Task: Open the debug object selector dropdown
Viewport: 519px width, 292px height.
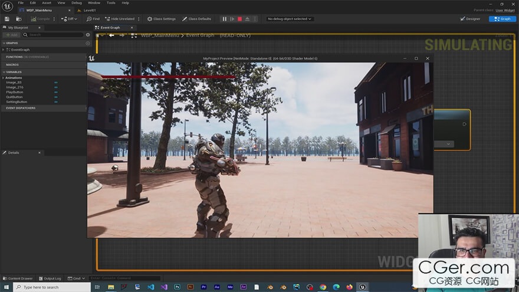Action: 290,19
